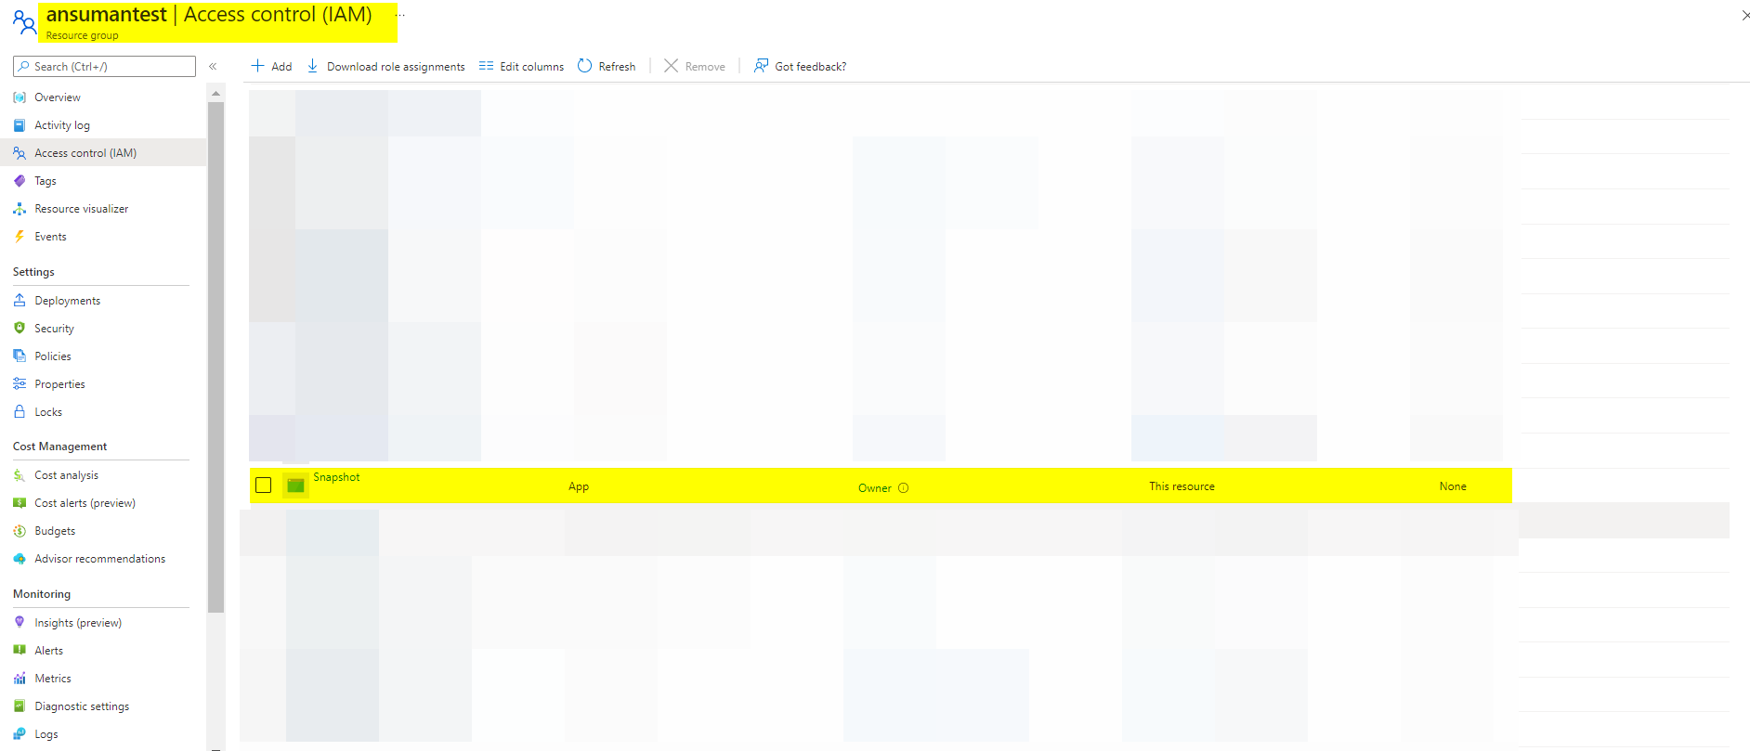Viewport: 1750px width, 751px height.
Task: Click the Settings section heading
Action: tap(33, 272)
